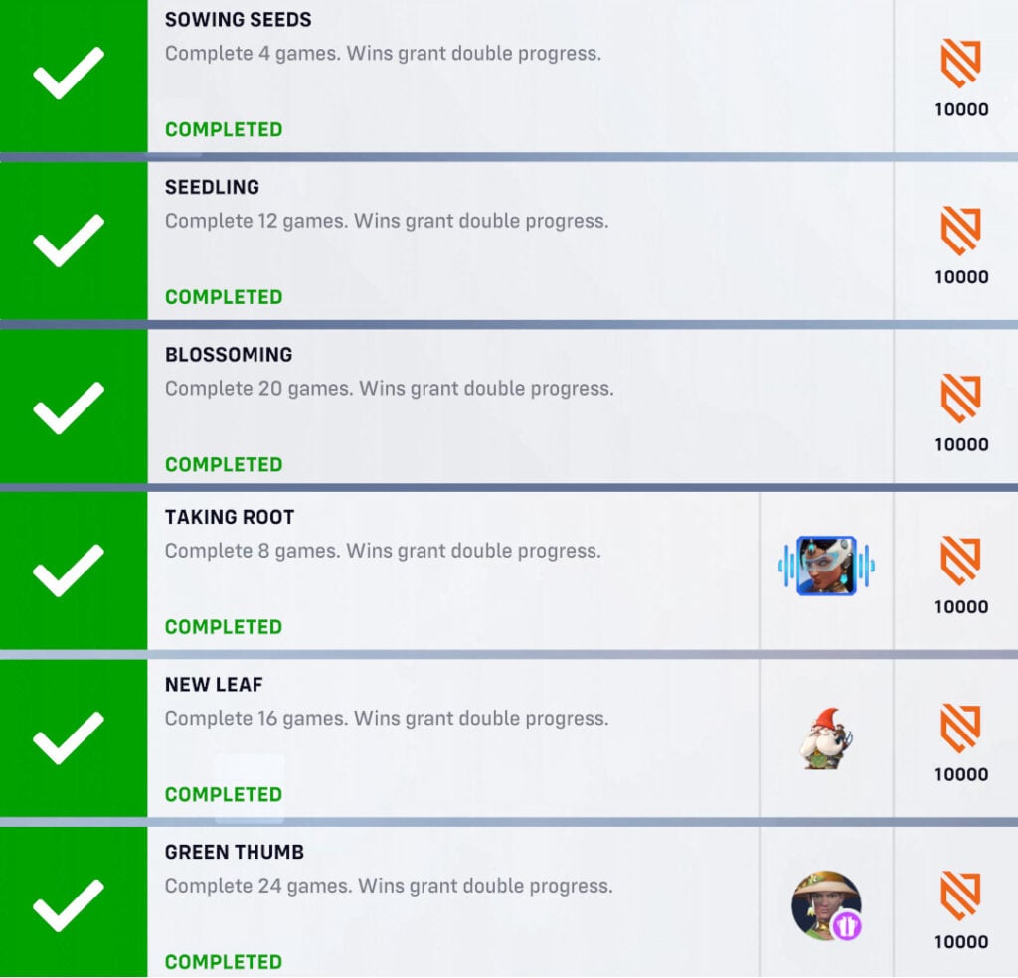
Task: Click the COMPLETED label under Blossoming
Action: coord(223,464)
